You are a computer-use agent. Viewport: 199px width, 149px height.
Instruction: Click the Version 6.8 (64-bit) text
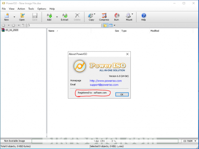click(119, 76)
